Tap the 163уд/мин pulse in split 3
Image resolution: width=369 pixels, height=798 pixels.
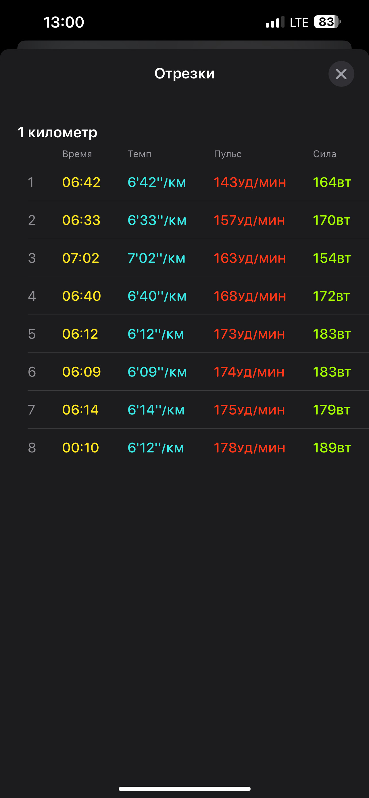250,258
